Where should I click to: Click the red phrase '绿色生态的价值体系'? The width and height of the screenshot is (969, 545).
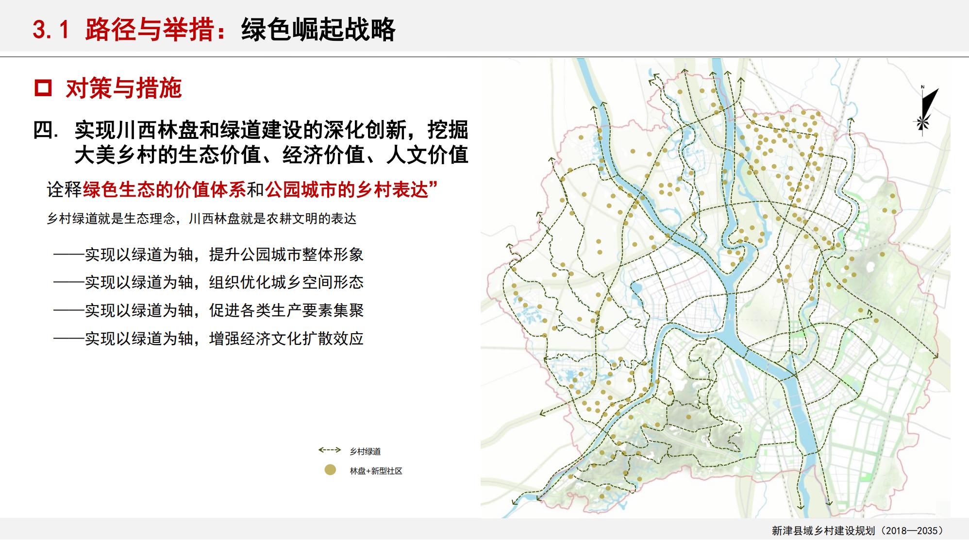coord(165,189)
